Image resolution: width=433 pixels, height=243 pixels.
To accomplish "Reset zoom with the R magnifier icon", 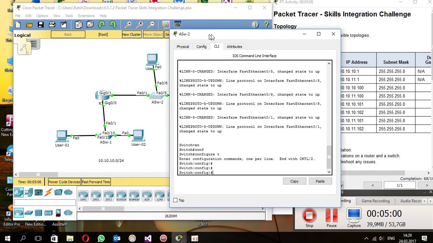I will [x=140, y=25].
